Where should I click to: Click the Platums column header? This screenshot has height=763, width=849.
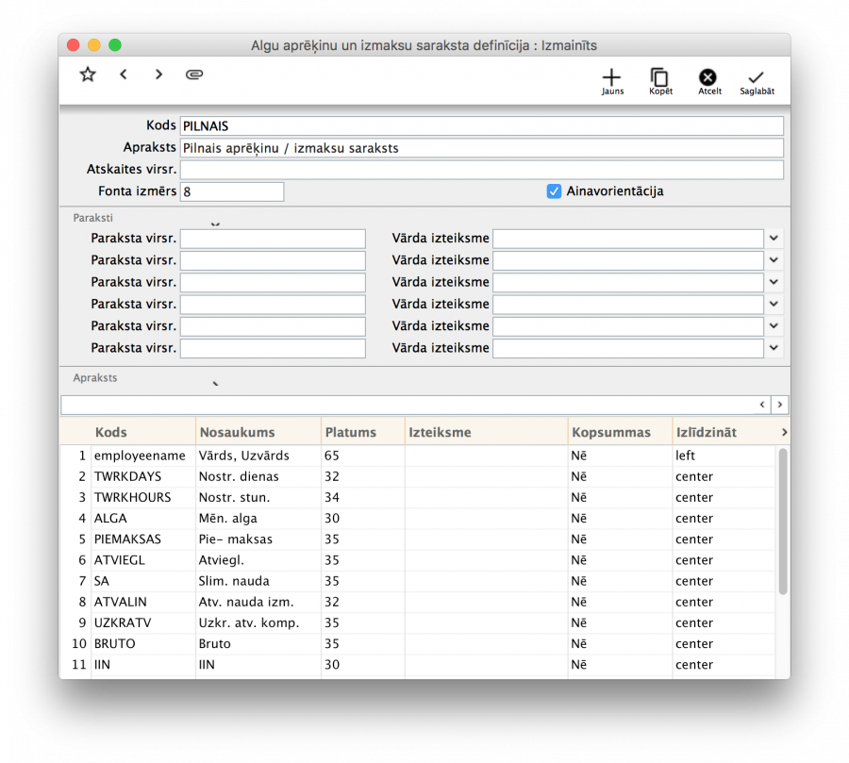click(x=351, y=432)
